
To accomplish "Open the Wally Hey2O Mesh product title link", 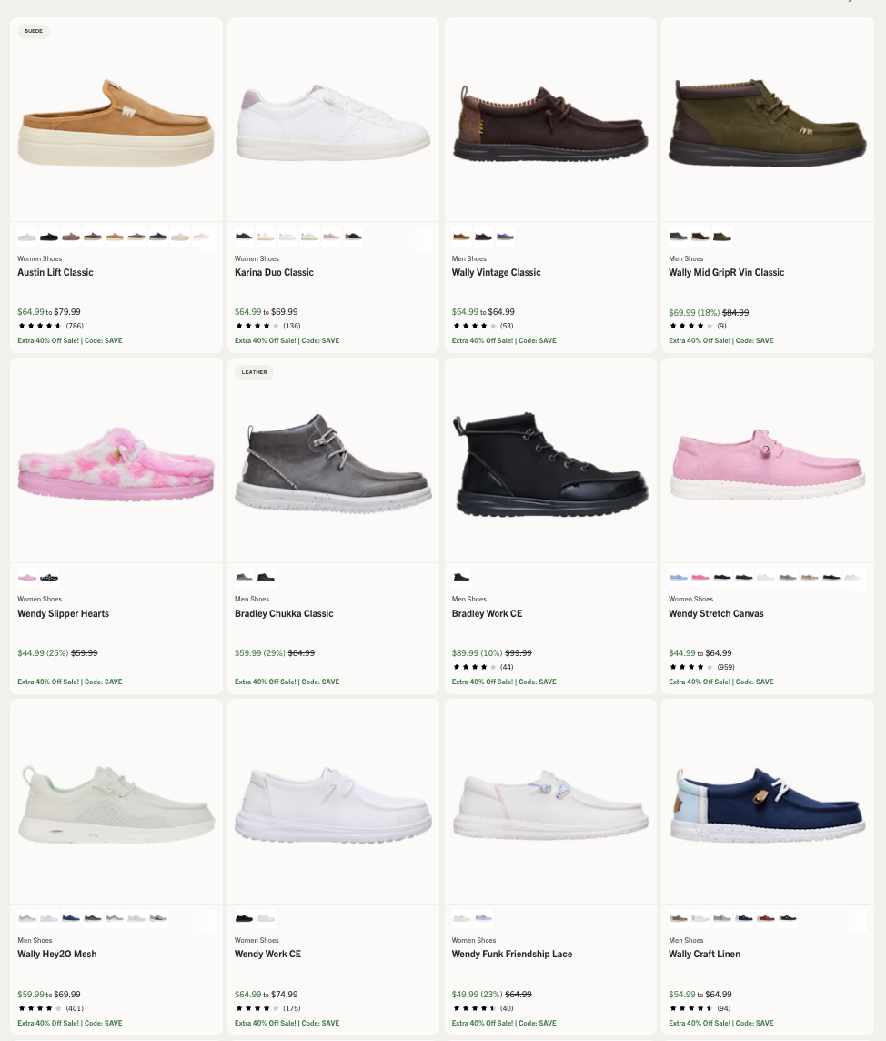I will click(x=57, y=954).
